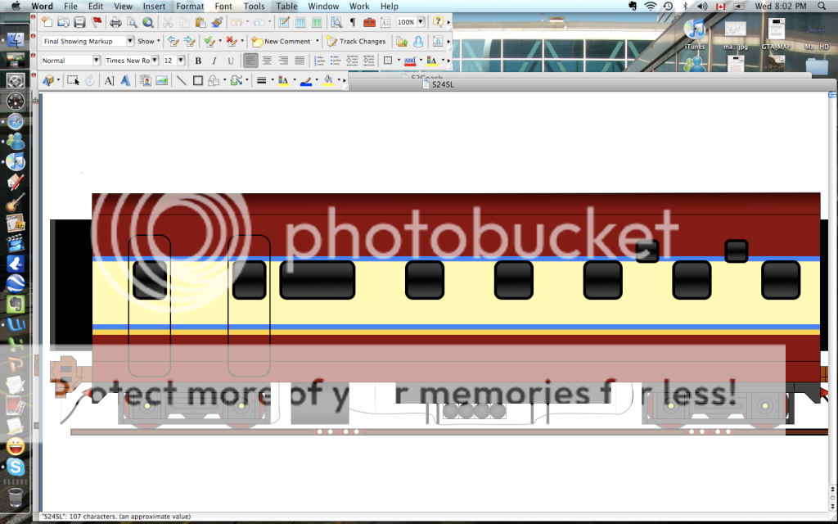Apply the blue line color swatch
Screen dimensions: 838x524
coord(306,81)
